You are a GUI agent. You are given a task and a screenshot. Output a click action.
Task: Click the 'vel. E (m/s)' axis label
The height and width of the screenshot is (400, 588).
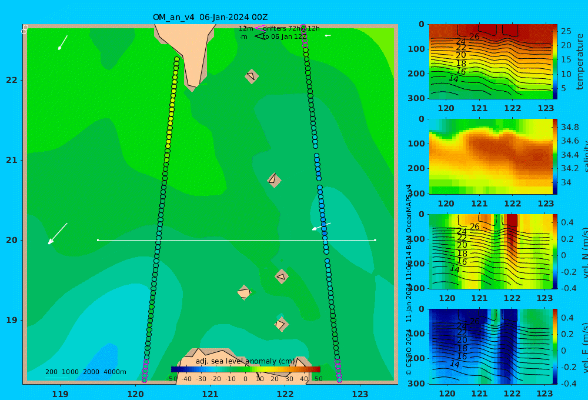pos(584,348)
